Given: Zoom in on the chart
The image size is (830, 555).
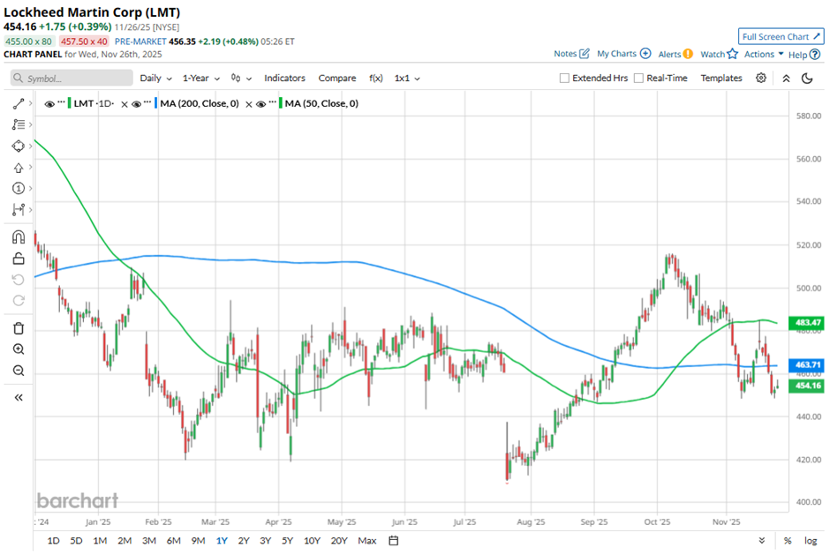Looking at the screenshot, I should point(19,349).
